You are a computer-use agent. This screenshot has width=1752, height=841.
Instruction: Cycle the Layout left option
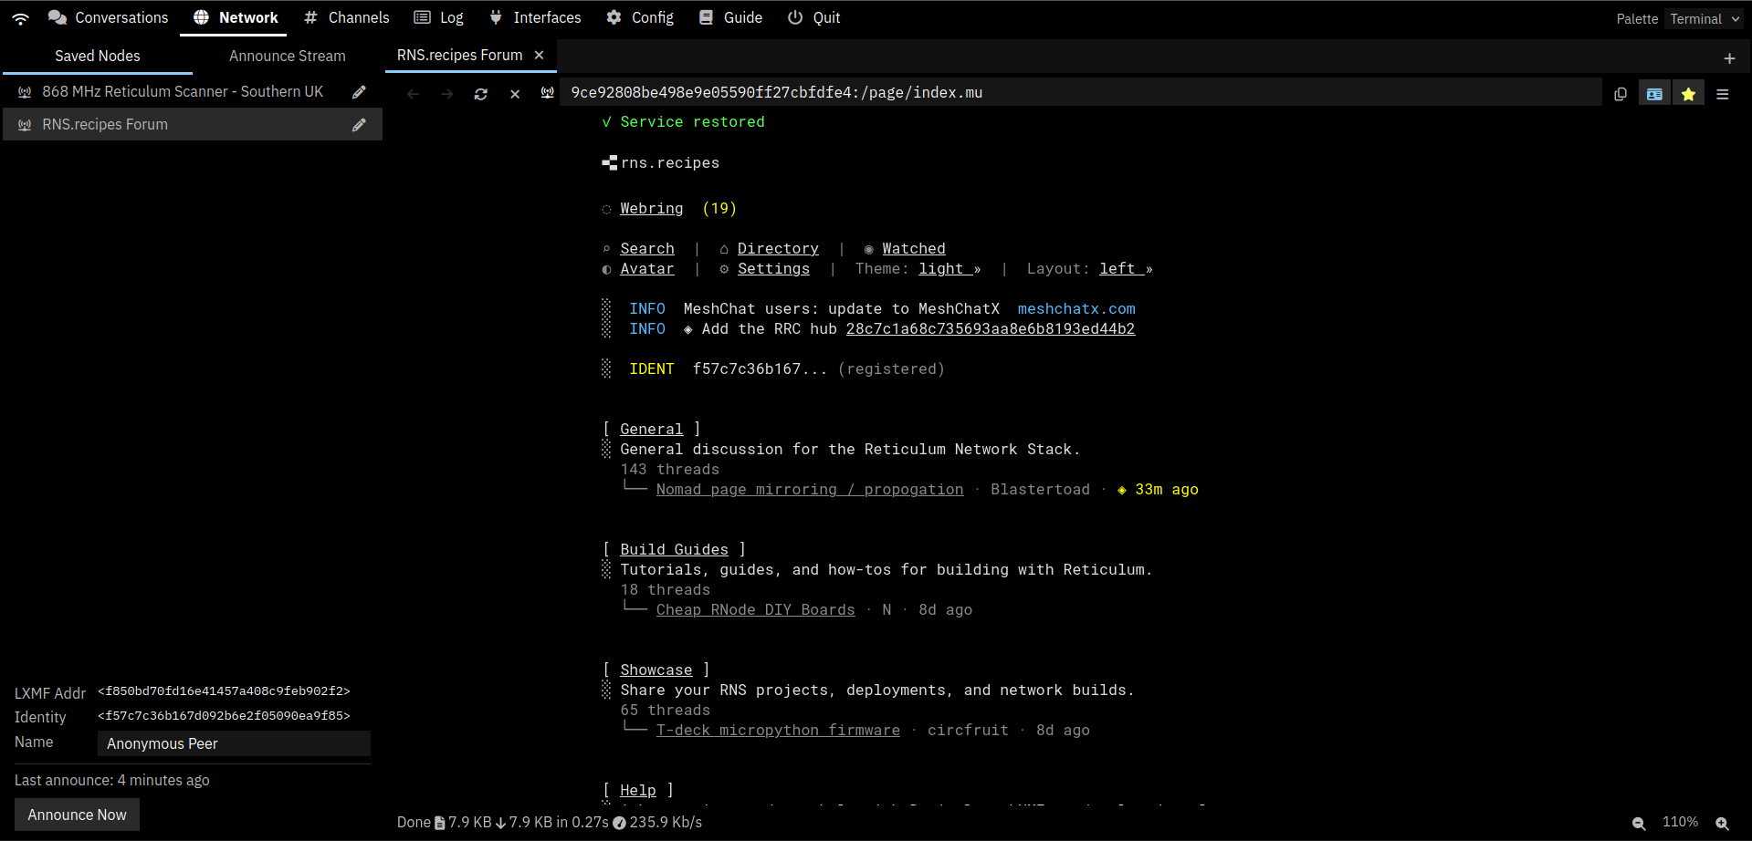[1126, 269]
